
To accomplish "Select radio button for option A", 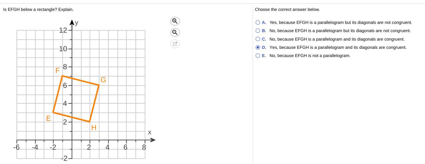I will tap(258, 23).
